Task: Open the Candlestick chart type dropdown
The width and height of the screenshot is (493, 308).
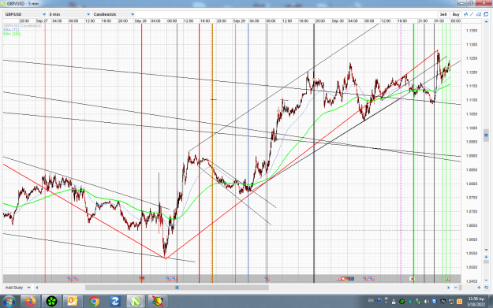Action: [x=114, y=14]
